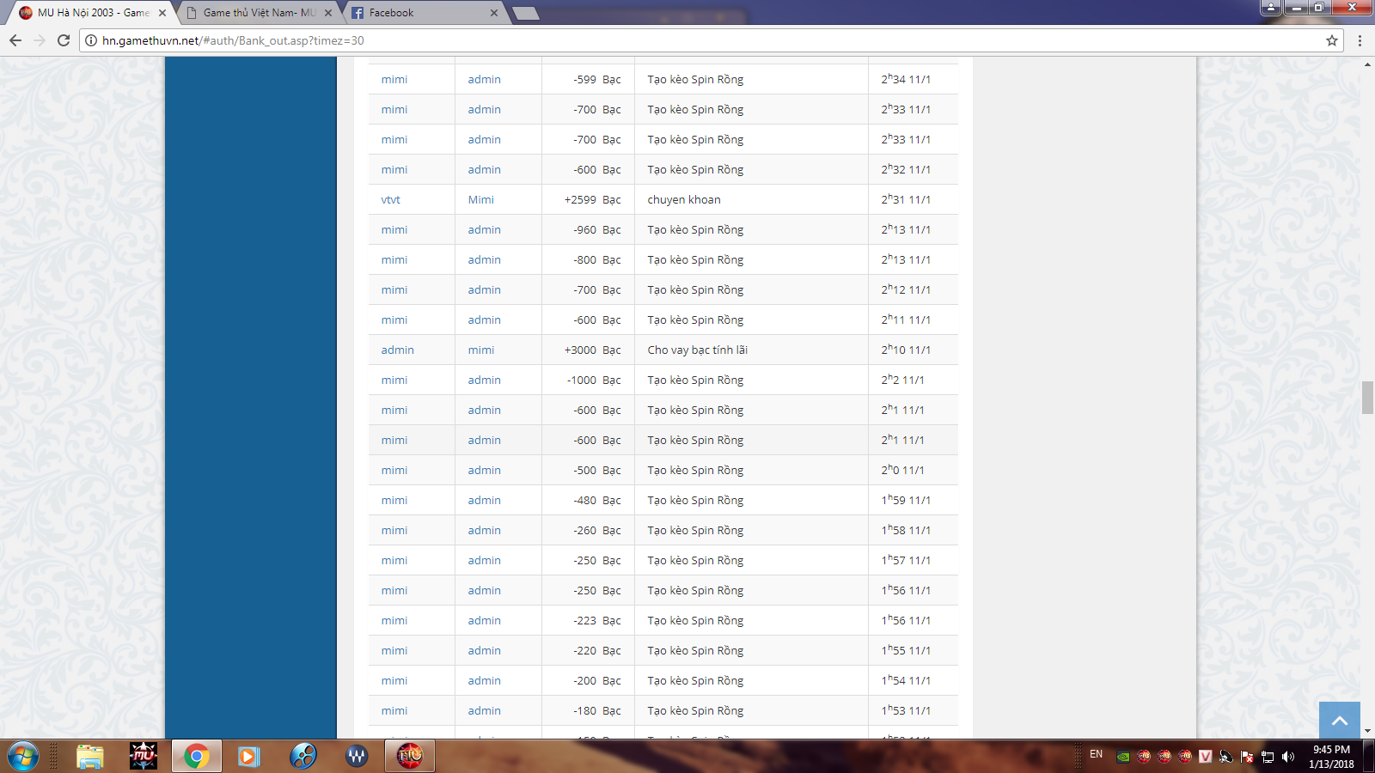1375x773 pixels.
Task: Click the browser forward arrow
Action: pyautogui.click(x=40, y=40)
